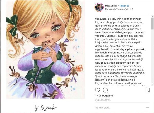The height and width of the screenshot is (113, 154).
Task: Save the post with the bookmark icon
Action: pos(148,90)
